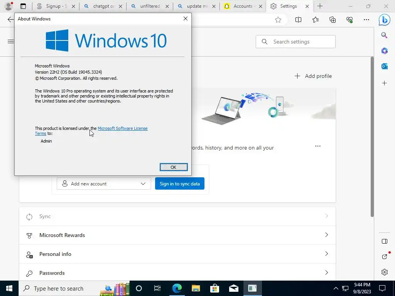Close the About Windows dialog

[x=186, y=18]
